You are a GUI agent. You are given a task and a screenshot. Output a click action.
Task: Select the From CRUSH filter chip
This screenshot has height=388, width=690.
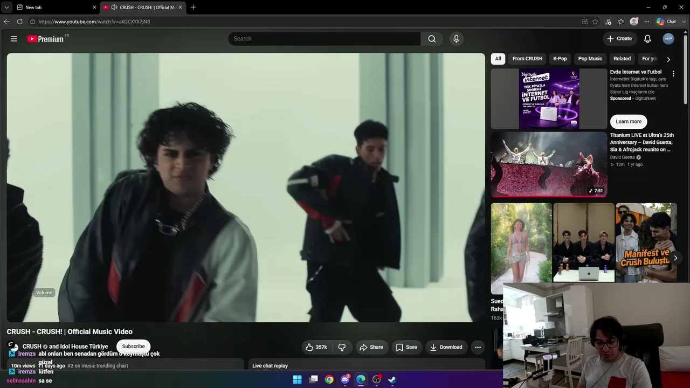[527, 59]
